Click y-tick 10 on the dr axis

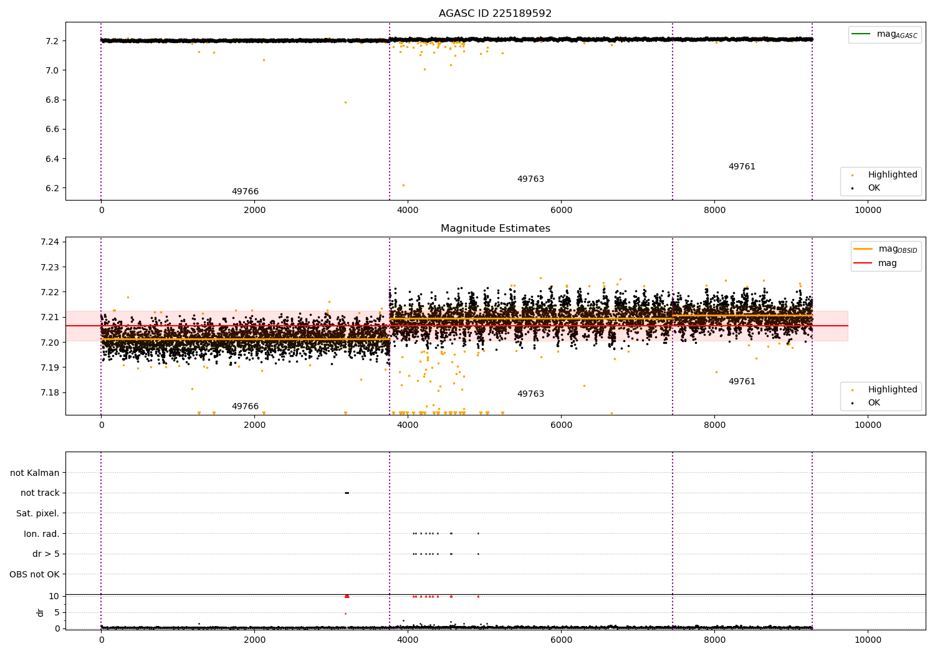pos(54,596)
